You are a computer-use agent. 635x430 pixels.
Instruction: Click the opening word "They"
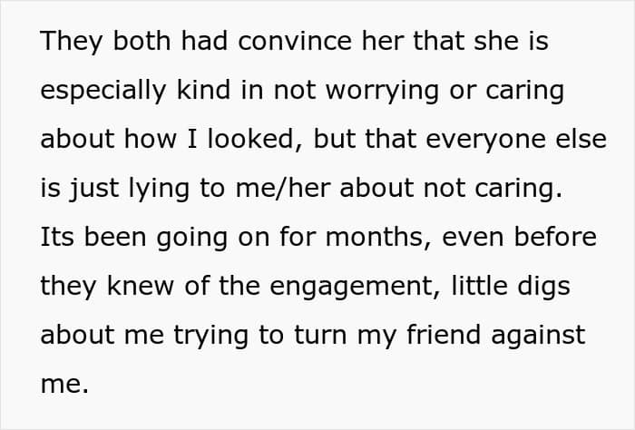72,43
